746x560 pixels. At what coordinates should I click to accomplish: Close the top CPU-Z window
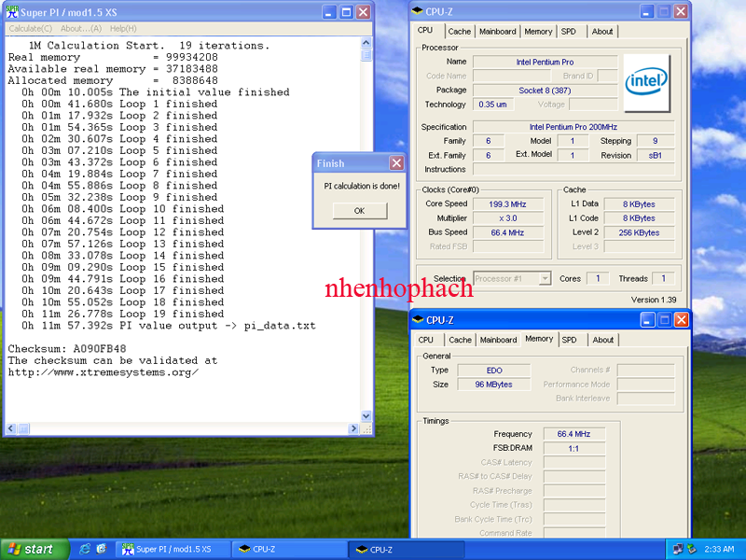click(681, 11)
